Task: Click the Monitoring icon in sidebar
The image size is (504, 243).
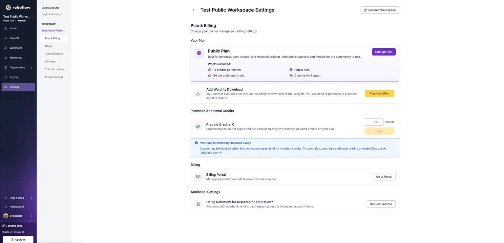Action: [x=6, y=58]
